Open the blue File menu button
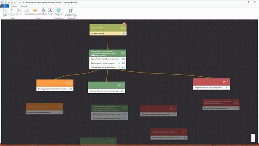 (x=5, y=6)
